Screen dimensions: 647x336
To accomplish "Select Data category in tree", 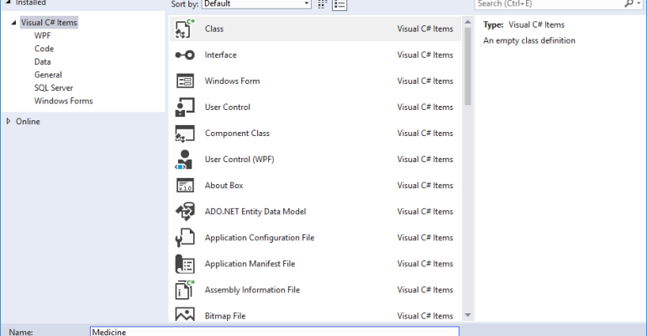I will [43, 62].
